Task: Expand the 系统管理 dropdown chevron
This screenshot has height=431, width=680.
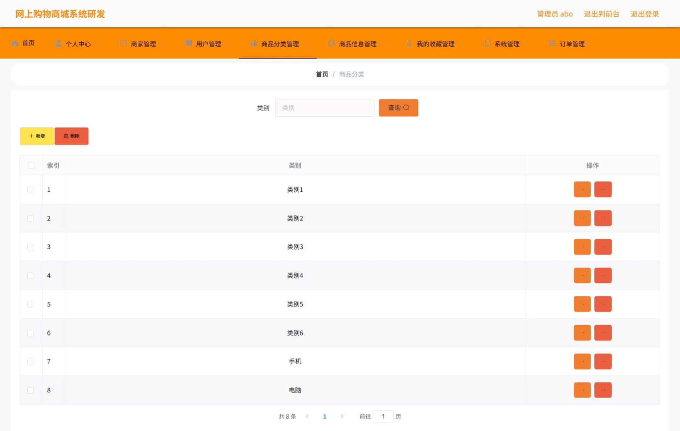Action: point(526,44)
